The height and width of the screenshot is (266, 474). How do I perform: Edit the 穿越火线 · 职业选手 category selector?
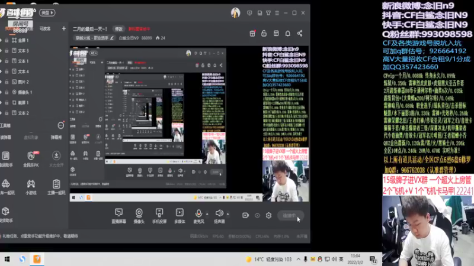click(94, 38)
